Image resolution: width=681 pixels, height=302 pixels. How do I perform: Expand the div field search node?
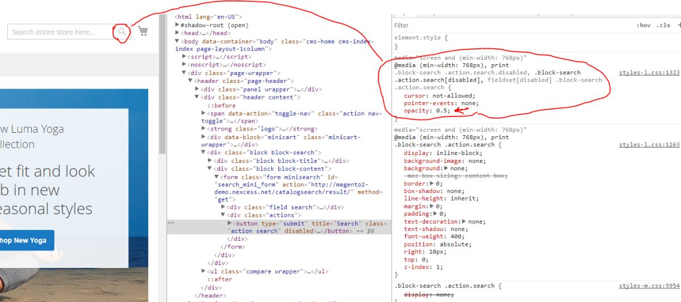(223, 207)
